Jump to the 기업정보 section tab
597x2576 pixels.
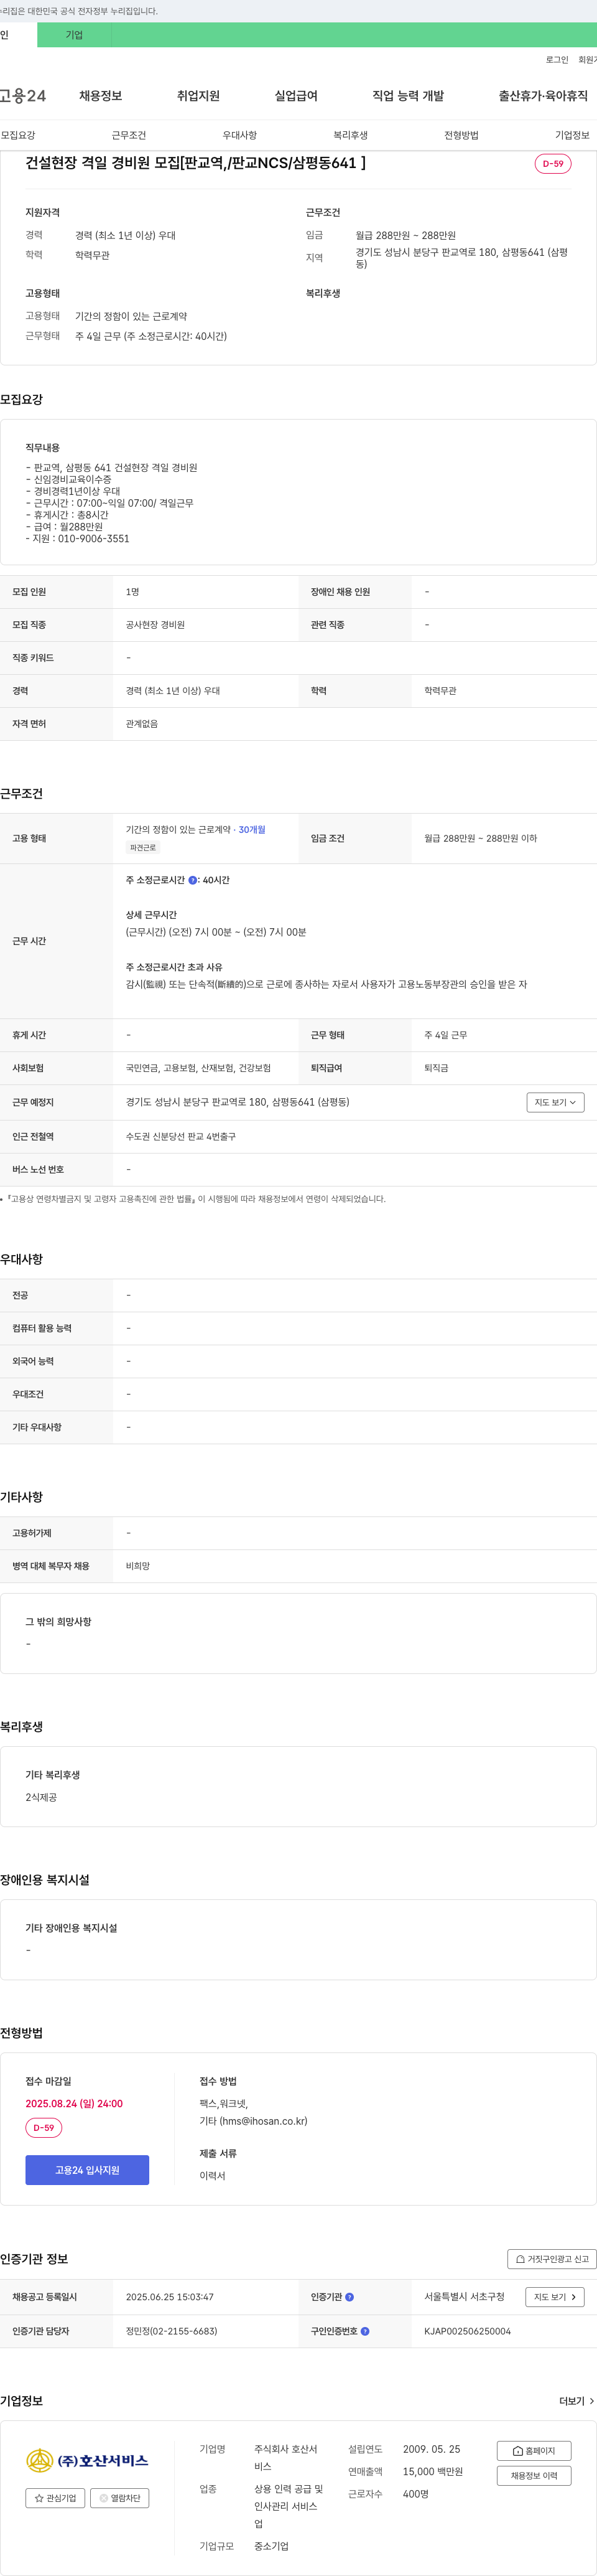click(x=572, y=135)
